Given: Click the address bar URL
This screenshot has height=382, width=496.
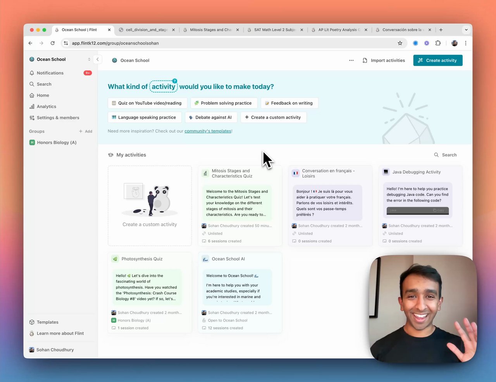Looking at the screenshot, I should pyautogui.click(x=115, y=43).
